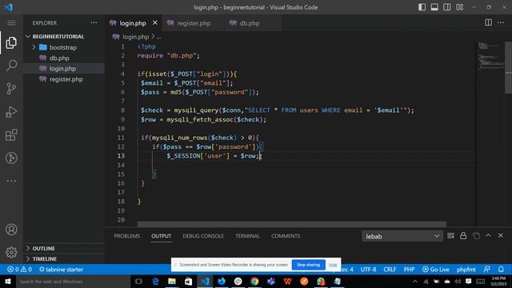
Task: Open the Problems panel tab
Action: [x=127, y=236]
